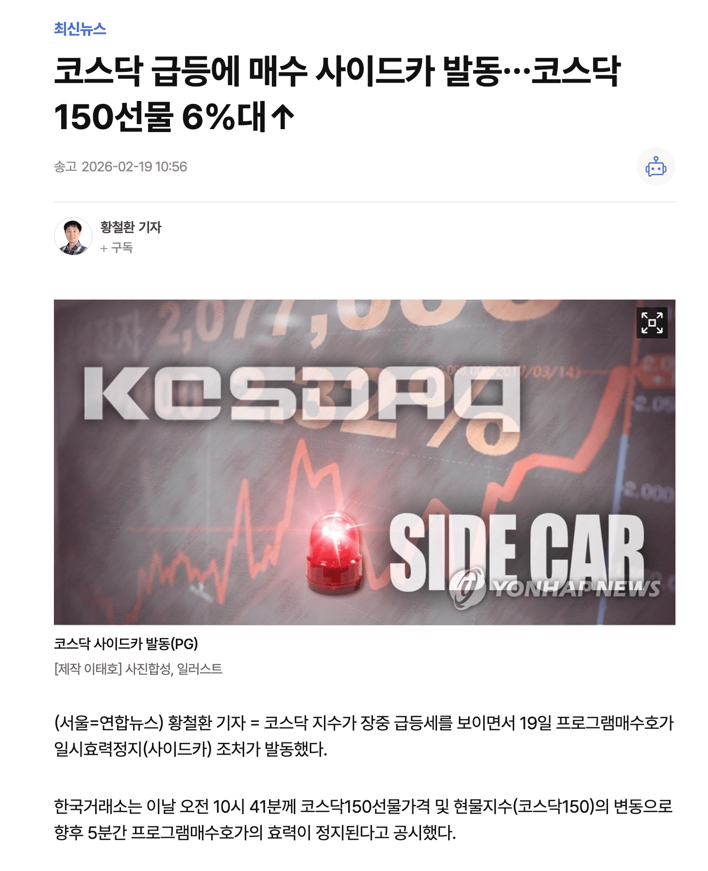Click the paragraph starting 한국거래소는 이날

(364, 820)
